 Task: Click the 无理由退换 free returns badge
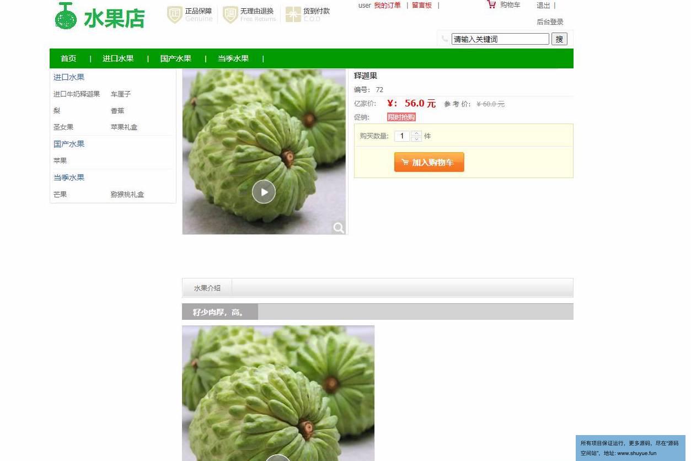click(248, 15)
